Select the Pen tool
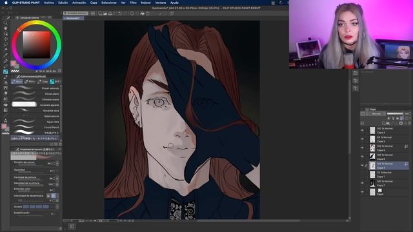 click(6, 61)
